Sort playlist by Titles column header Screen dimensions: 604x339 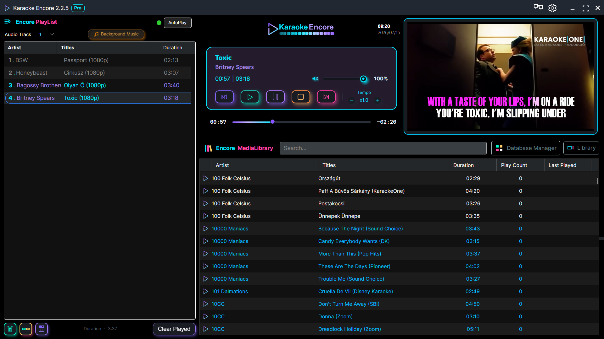click(108, 48)
